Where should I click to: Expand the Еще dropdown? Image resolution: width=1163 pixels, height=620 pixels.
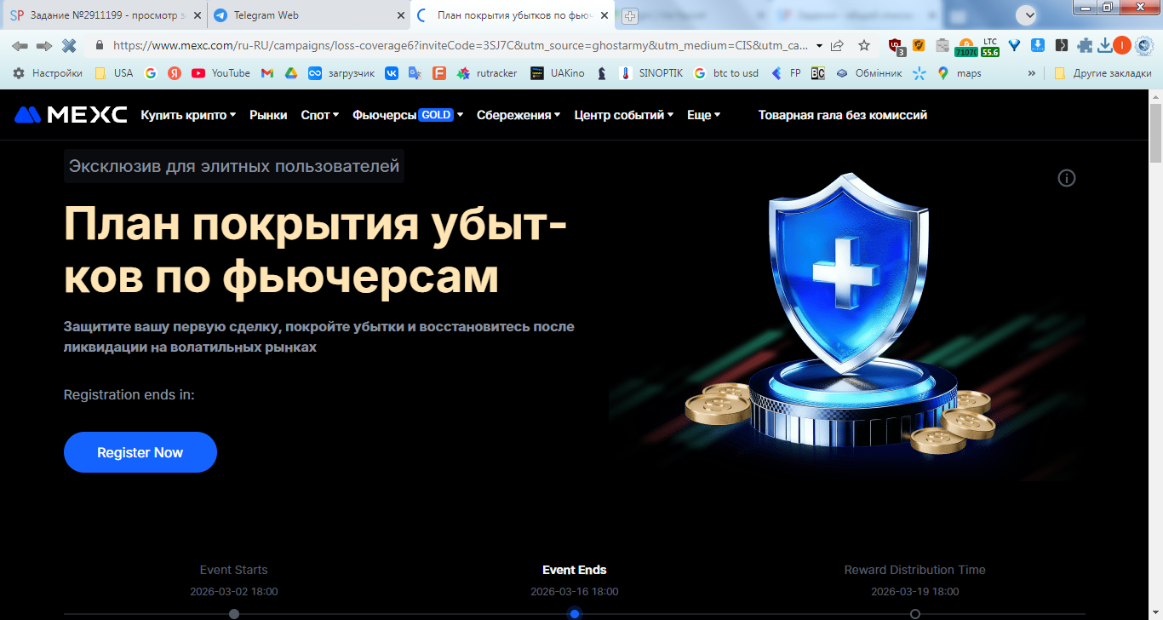coord(704,115)
